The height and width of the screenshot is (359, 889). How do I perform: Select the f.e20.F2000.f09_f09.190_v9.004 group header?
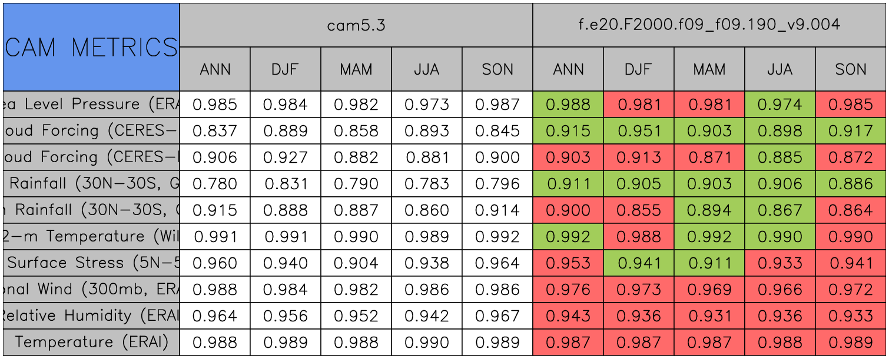click(709, 25)
